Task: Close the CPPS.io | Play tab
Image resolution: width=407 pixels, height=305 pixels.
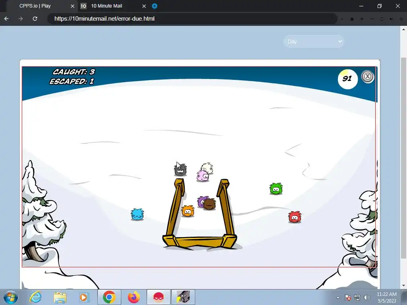Action: (x=73, y=6)
